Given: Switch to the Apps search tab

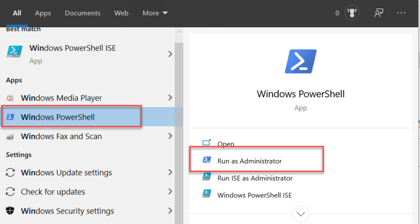Looking at the screenshot, I should [43, 13].
